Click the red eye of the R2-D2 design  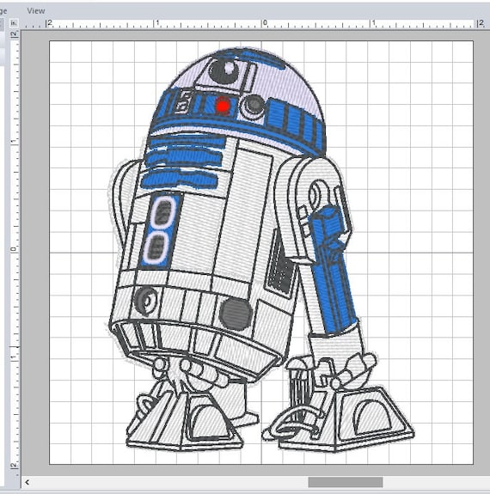(x=224, y=106)
